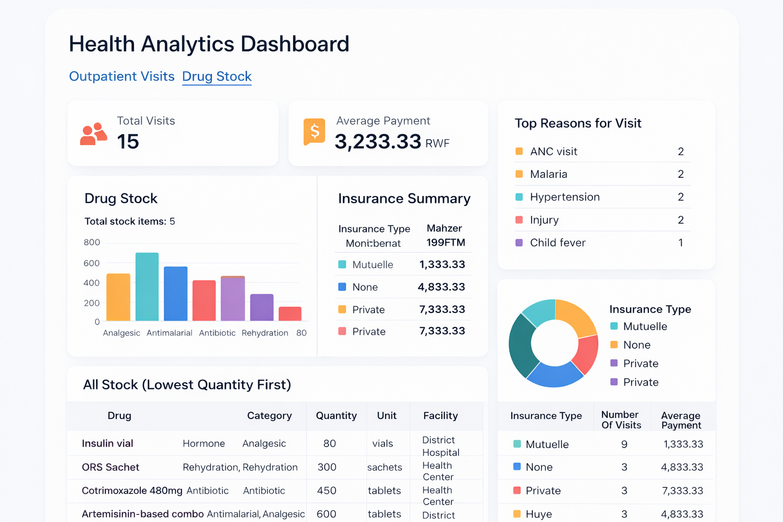Click the Total stock items count link
This screenshot has height=522, width=783.
[130, 221]
